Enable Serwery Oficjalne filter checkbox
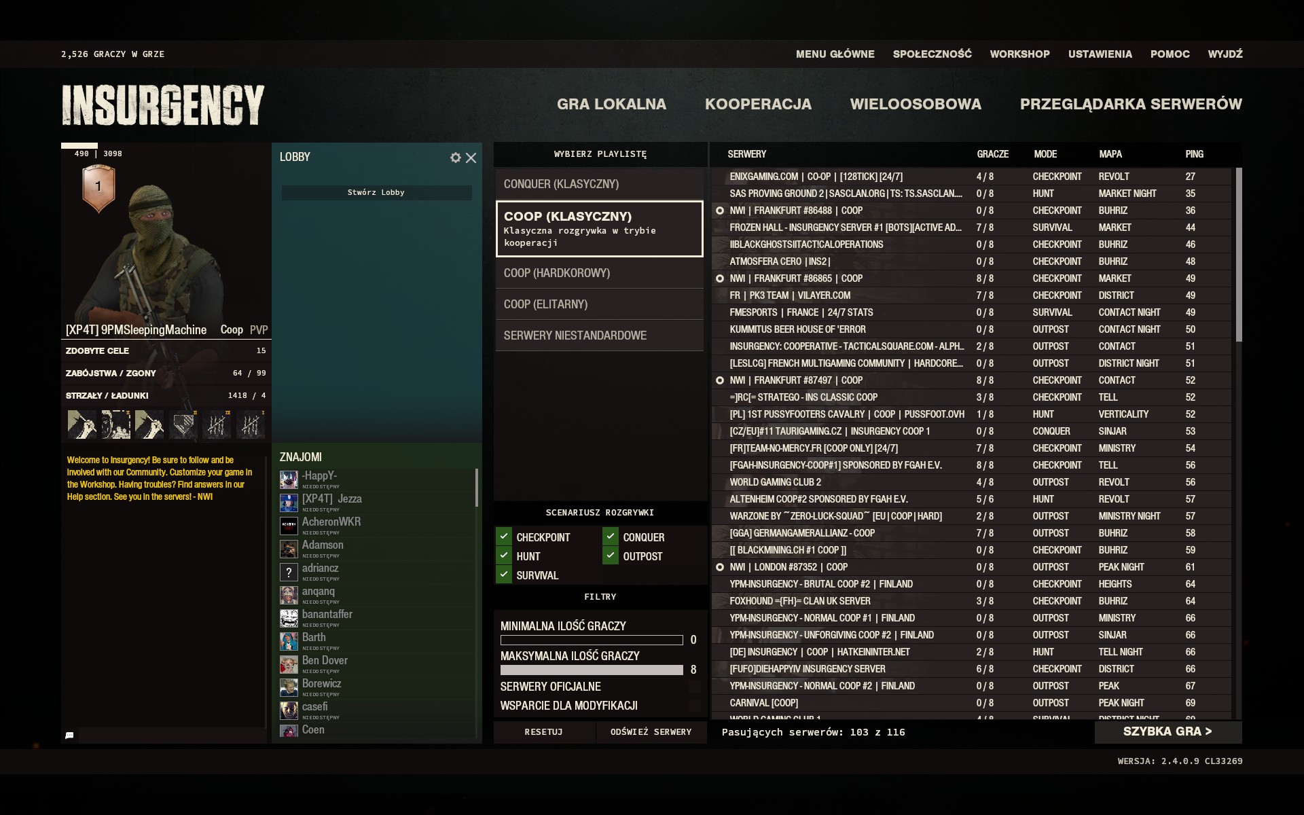 point(694,687)
